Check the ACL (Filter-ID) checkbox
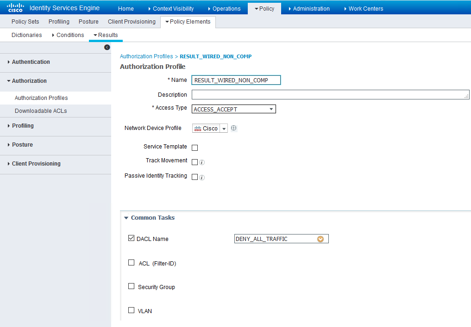 131,263
